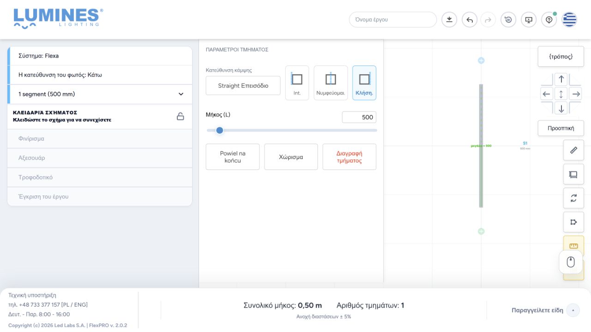The width and height of the screenshot is (591, 332).
Task: Expand the Παραγγείλετε είδη panel arrow
Action: 573,310
